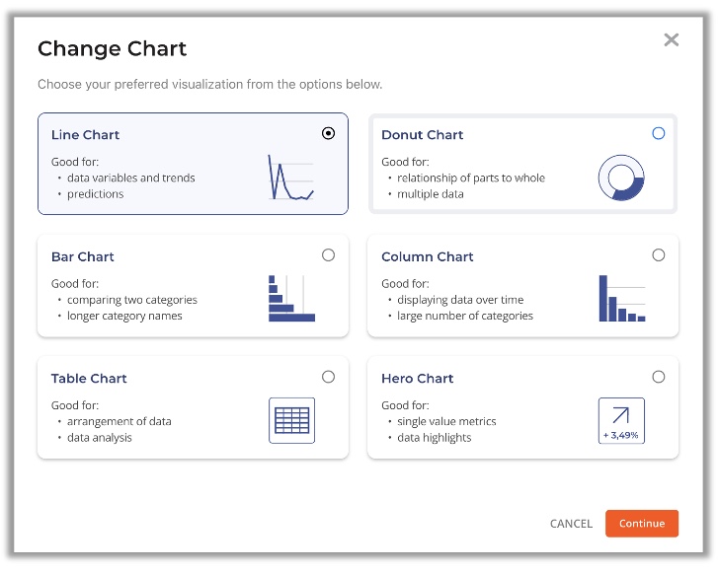Pick the Table Chart radio button
Image resolution: width=719 pixels, height=574 pixels.
(328, 377)
